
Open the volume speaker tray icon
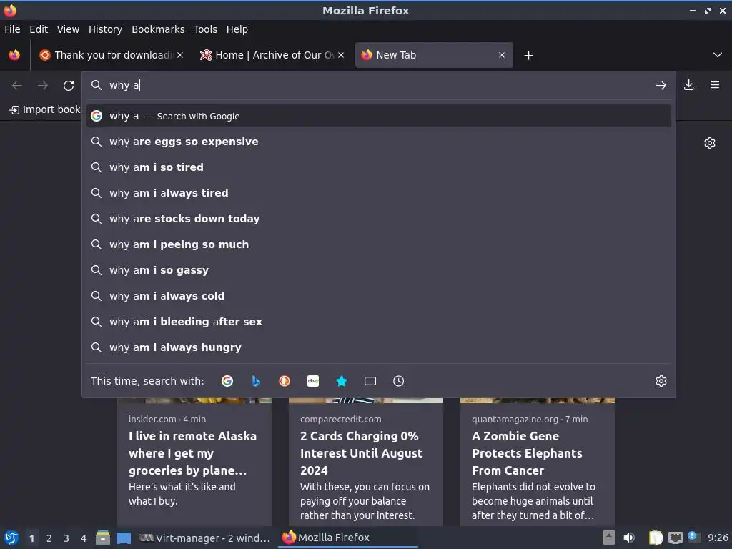click(x=629, y=538)
